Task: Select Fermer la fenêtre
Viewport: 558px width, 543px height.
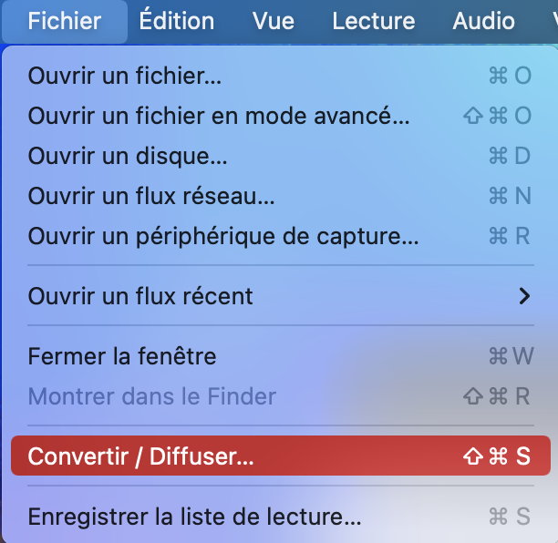Action: (x=122, y=356)
